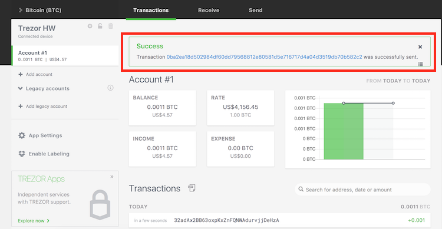The width and height of the screenshot is (442, 229).
Task: Click the right point on chart line
Action: [x=393, y=103]
